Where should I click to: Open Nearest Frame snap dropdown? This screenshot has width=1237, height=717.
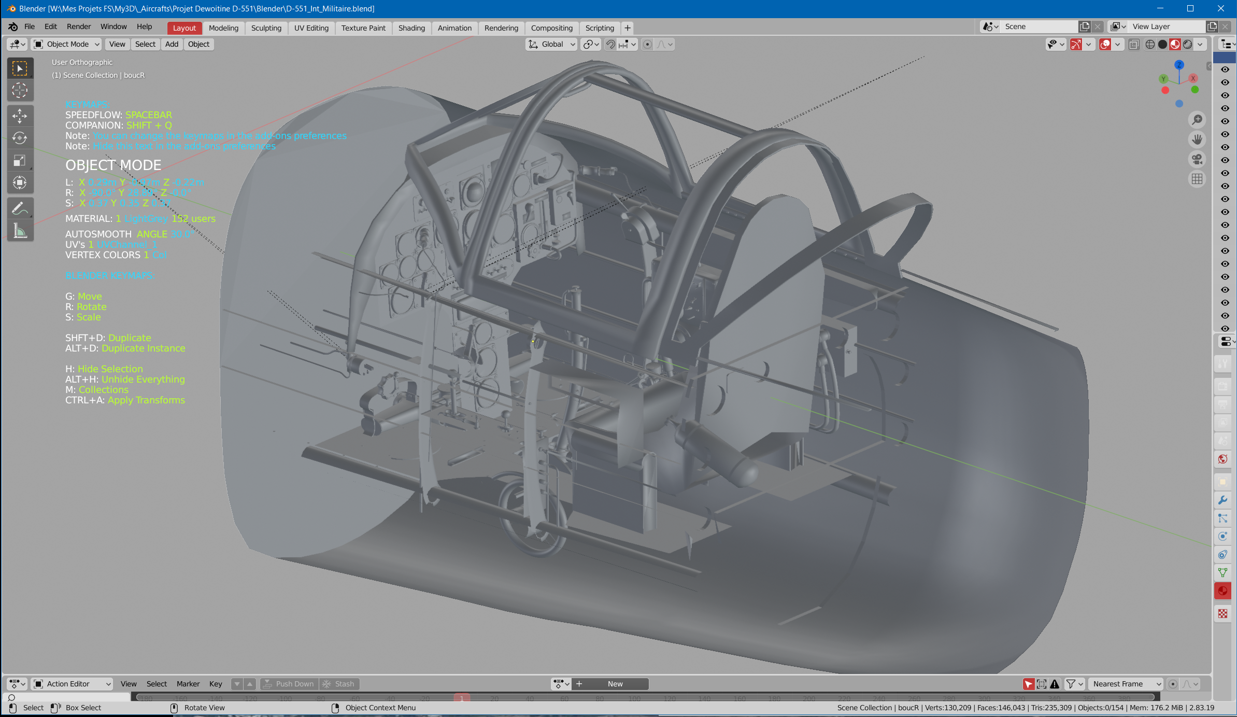point(1126,684)
